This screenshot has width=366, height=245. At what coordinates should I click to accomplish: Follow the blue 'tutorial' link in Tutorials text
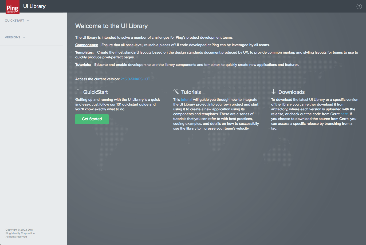pyautogui.click(x=186, y=100)
